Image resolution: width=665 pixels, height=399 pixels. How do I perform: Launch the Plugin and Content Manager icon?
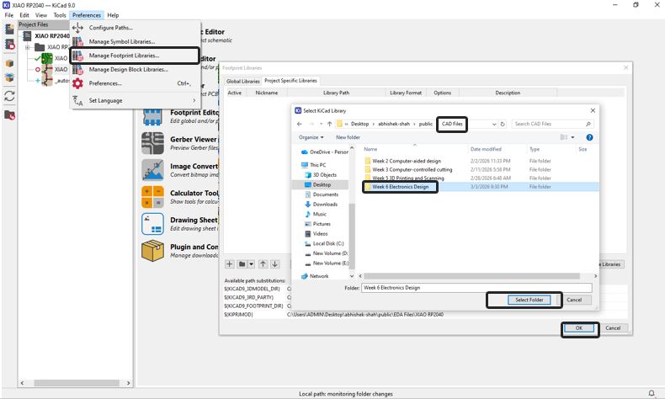[152, 251]
